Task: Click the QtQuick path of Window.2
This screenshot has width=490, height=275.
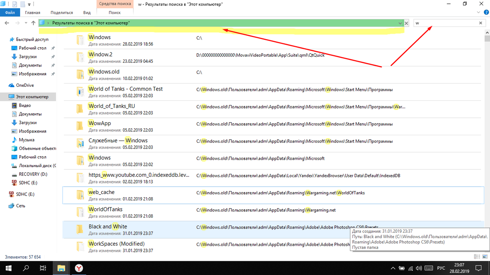Action: pyautogui.click(x=261, y=55)
